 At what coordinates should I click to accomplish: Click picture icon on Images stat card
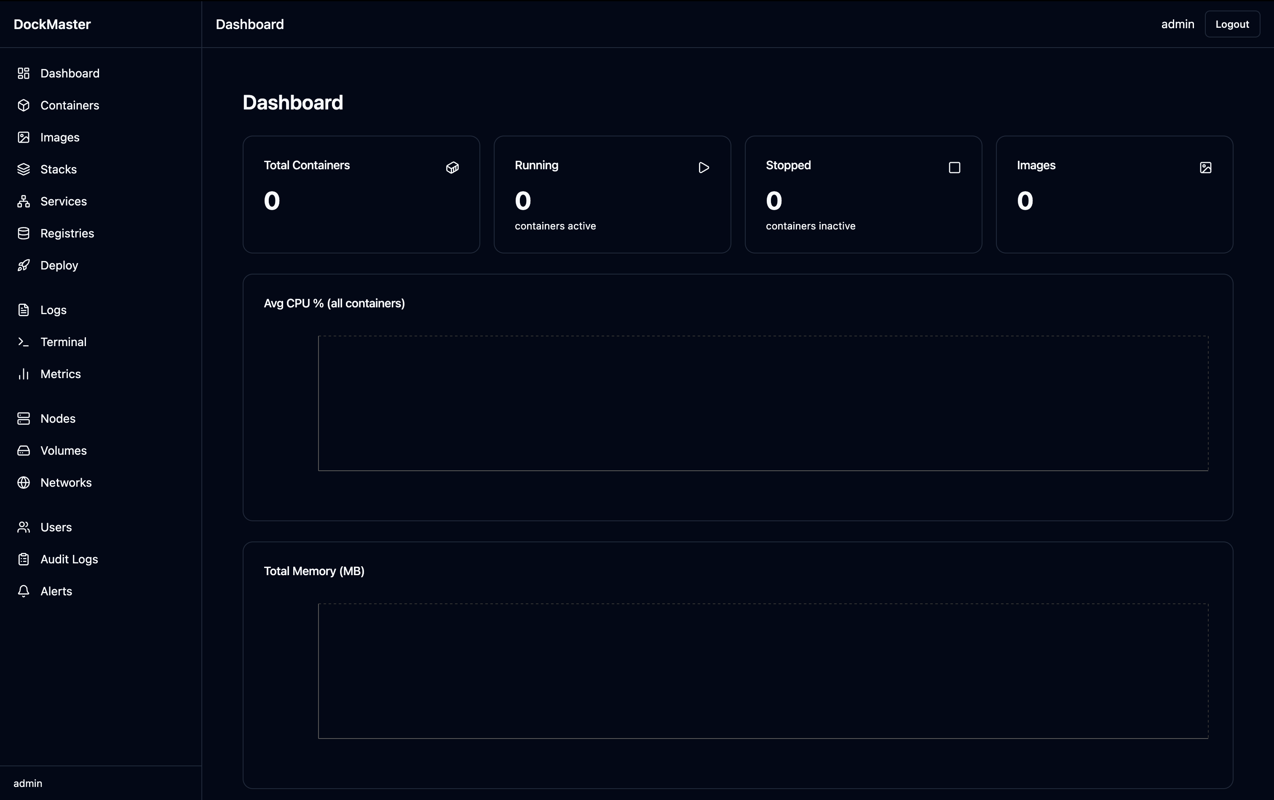click(x=1206, y=168)
